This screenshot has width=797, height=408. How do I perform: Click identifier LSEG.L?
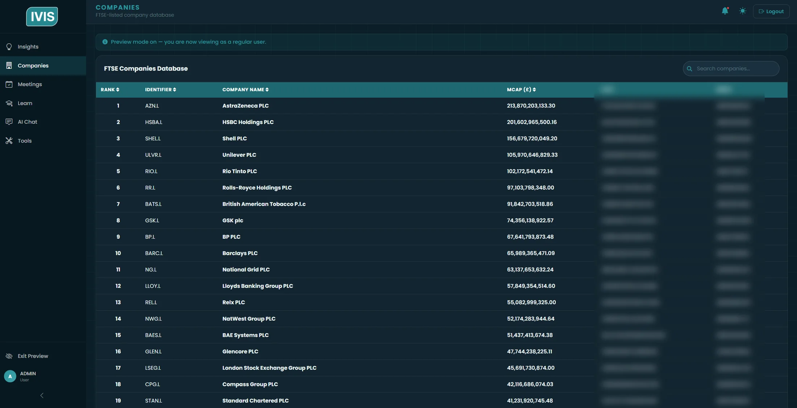point(153,368)
